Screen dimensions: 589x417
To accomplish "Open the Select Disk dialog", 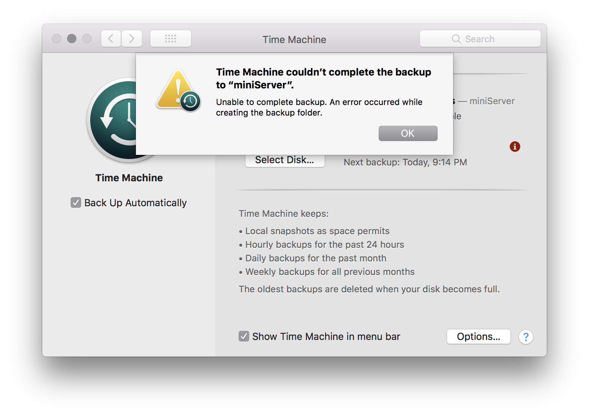I will click(285, 159).
